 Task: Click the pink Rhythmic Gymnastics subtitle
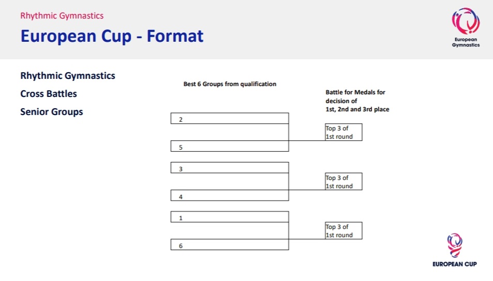coord(62,15)
